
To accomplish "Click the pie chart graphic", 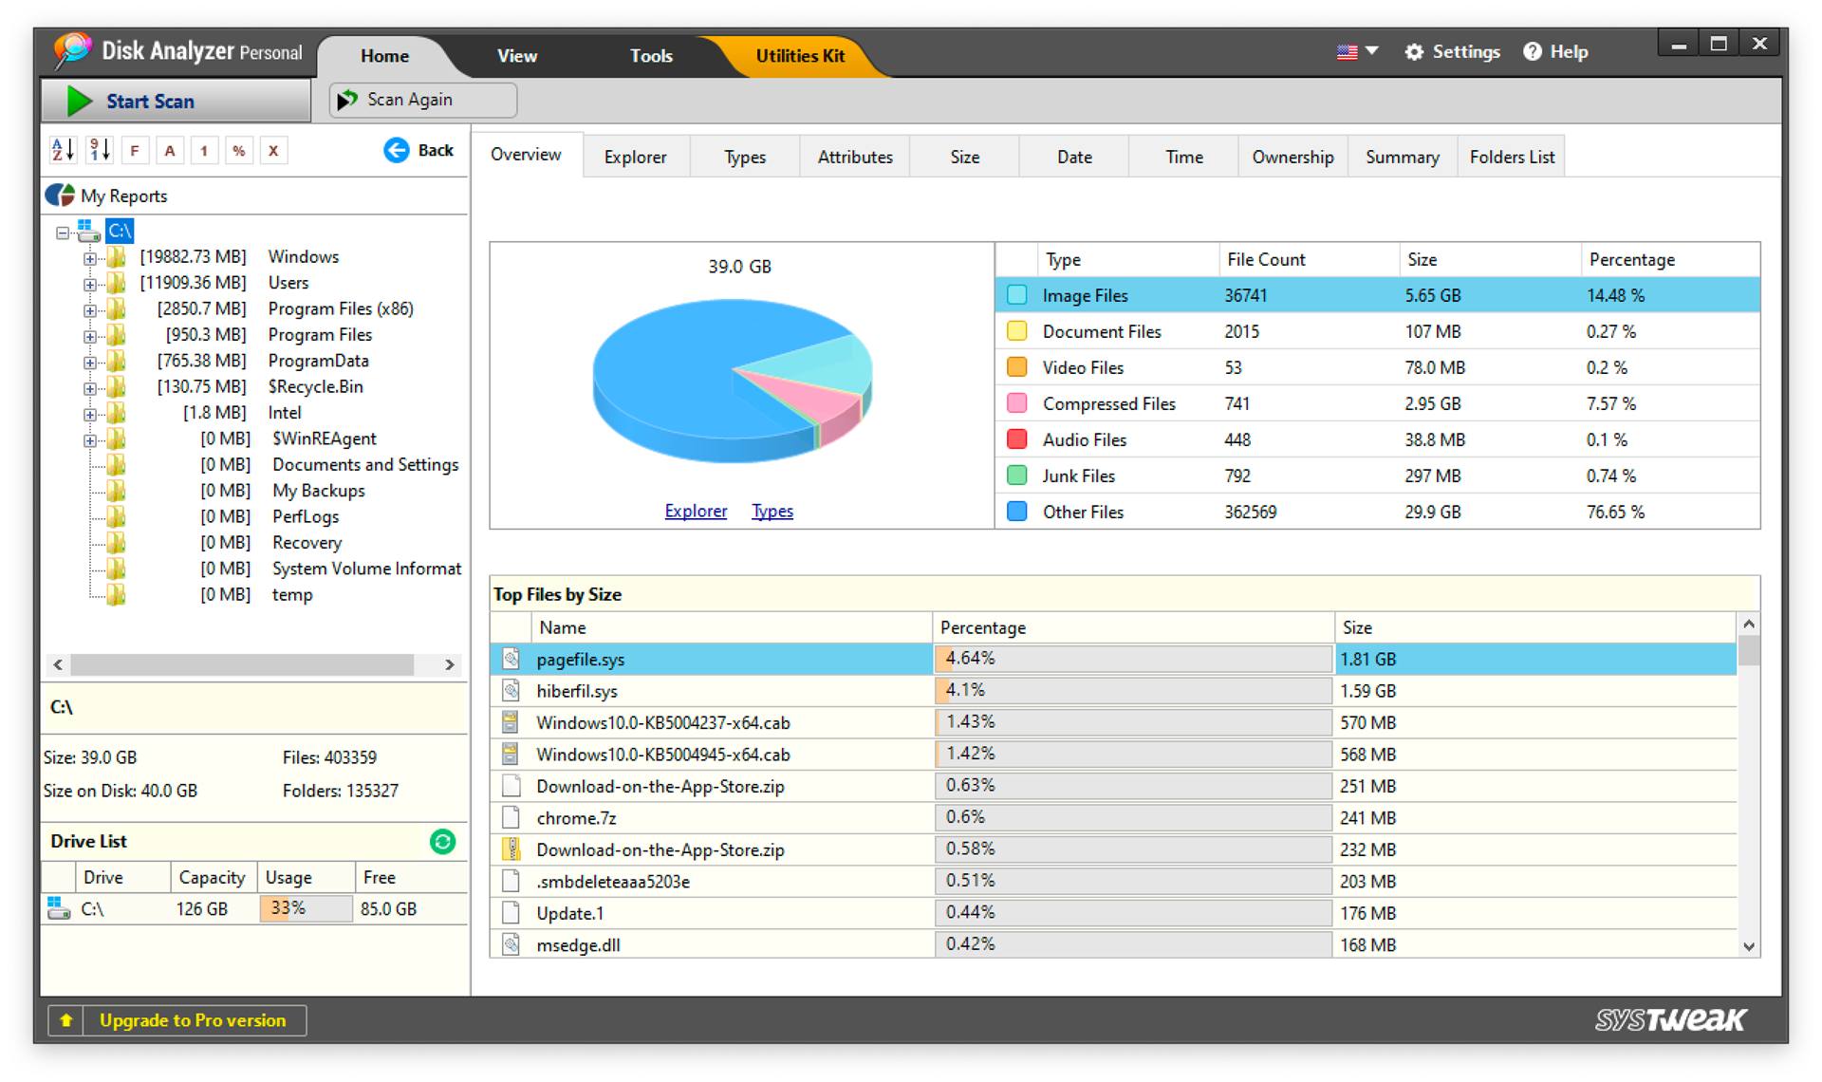I will [732, 382].
